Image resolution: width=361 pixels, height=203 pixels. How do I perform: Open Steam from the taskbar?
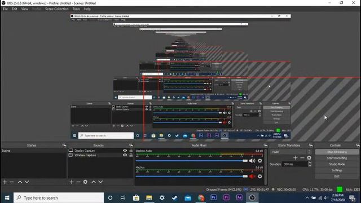(x=175, y=198)
